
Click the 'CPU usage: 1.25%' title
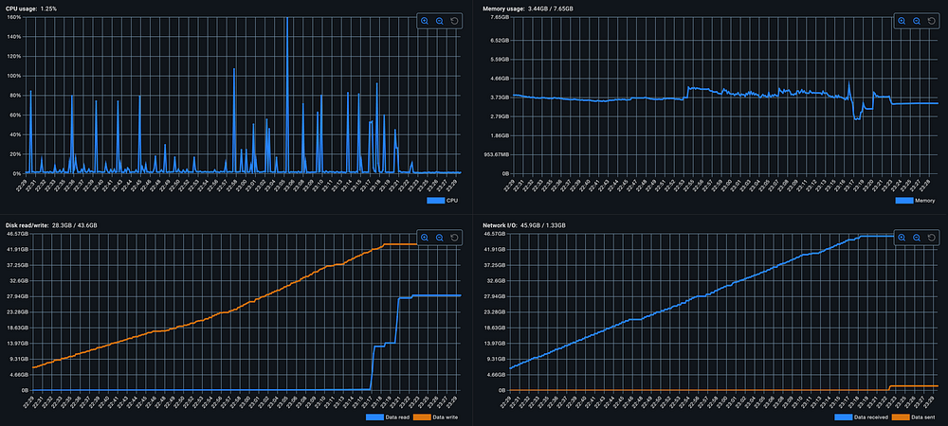[x=32, y=9]
